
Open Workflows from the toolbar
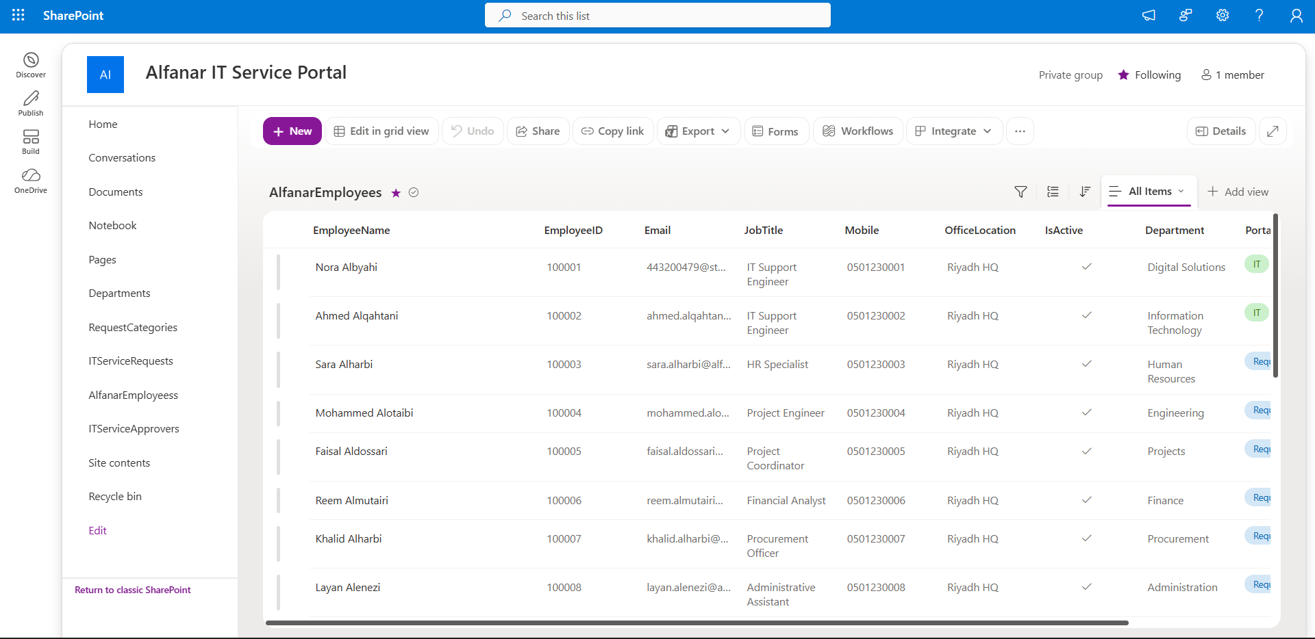point(857,131)
